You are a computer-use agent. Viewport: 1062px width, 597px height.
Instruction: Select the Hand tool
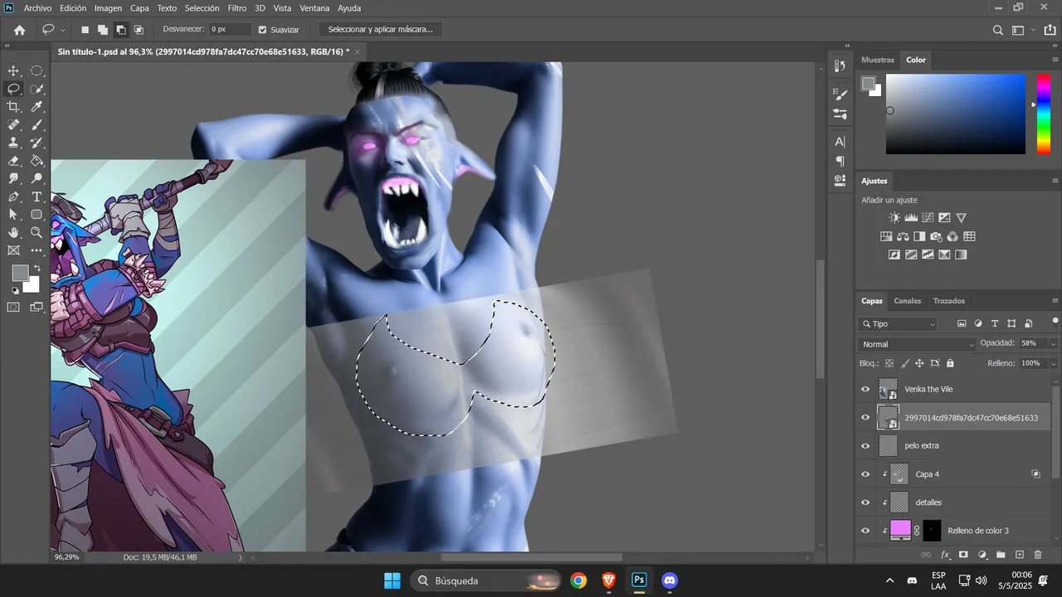pos(13,233)
